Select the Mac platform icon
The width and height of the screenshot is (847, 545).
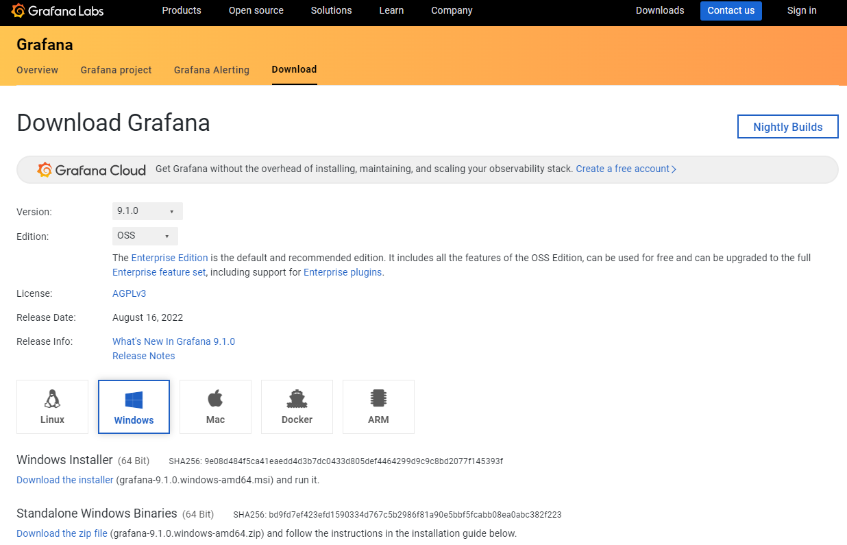pos(215,407)
